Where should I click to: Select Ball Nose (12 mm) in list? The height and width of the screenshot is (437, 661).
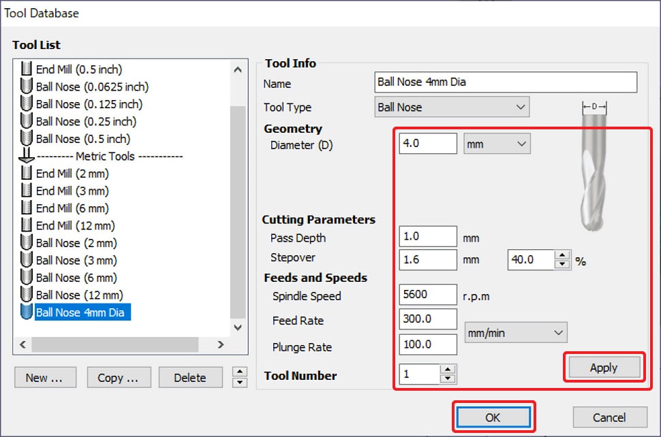[x=80, y=295]
